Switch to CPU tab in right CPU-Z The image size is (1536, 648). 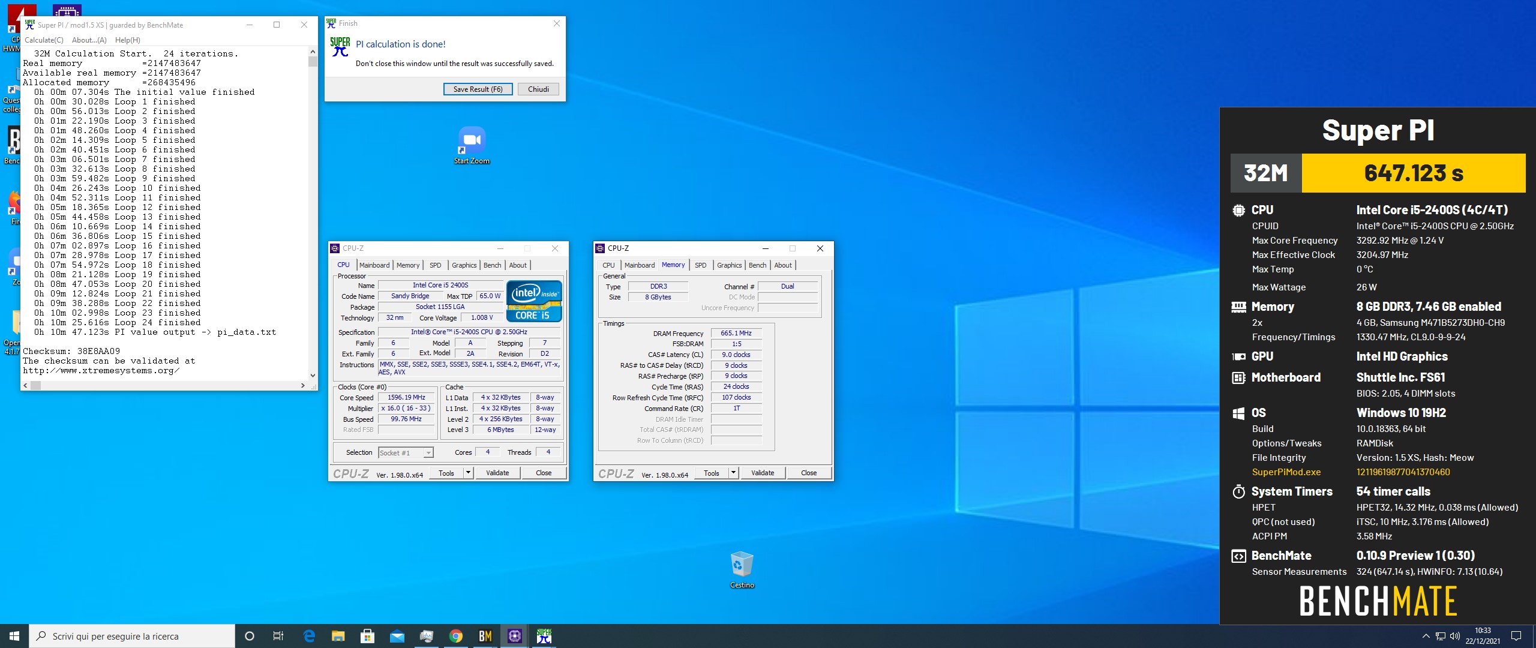tap(608, 265)
